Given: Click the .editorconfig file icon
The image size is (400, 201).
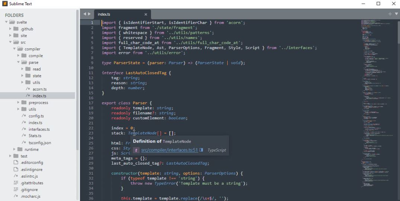Looking at the screenshot, I should coord(16,162).
